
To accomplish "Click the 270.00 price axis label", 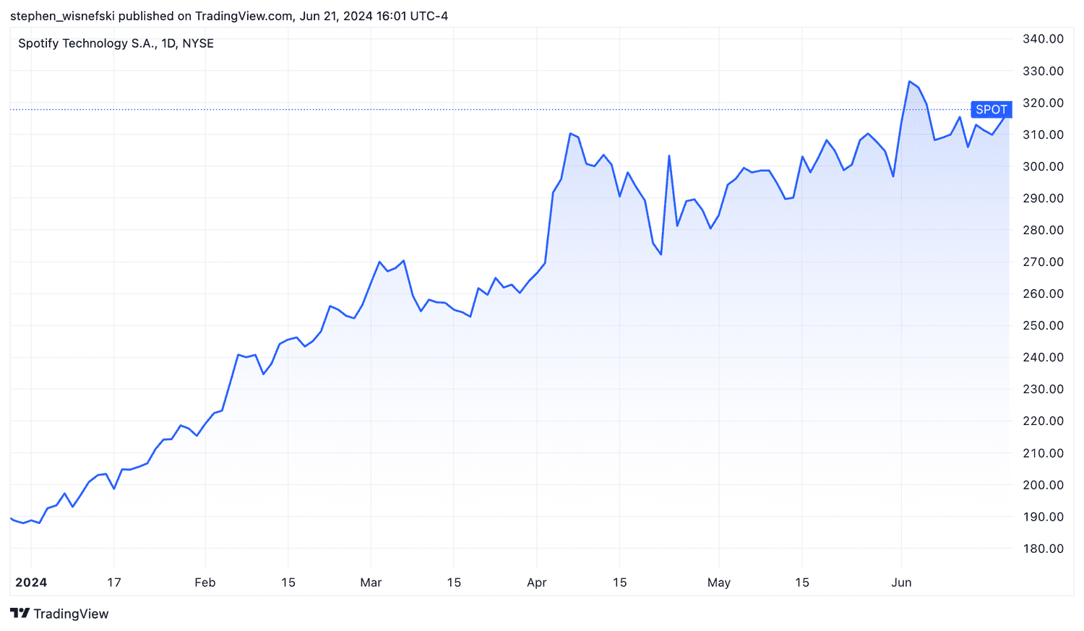I will point(1043,262).
